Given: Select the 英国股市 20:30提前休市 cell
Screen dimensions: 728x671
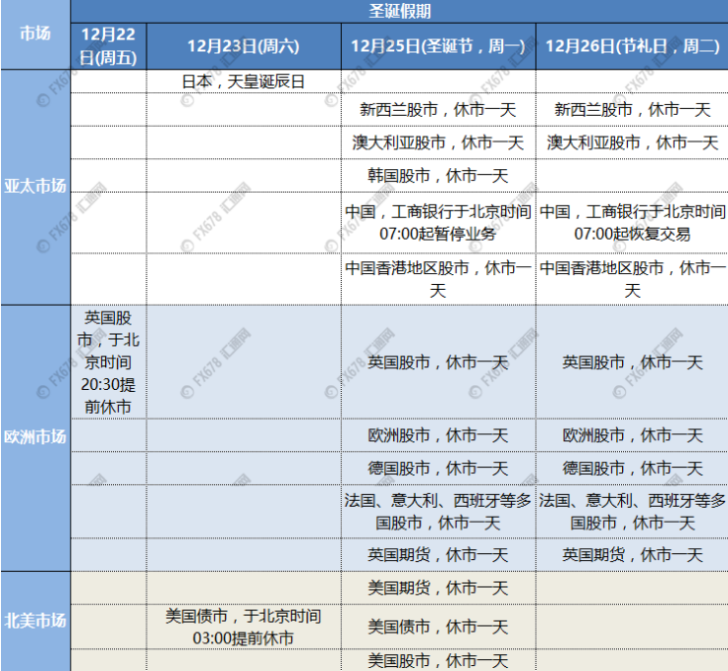Looking at the screenshot, I should click(109, 362).
